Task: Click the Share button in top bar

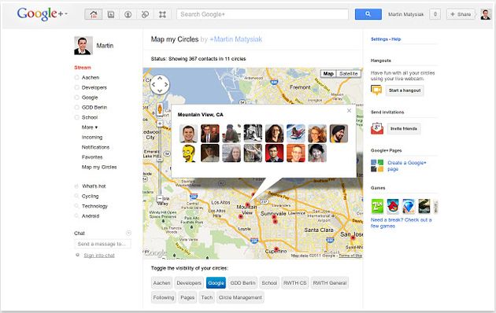Action: (x=461, y=14)
